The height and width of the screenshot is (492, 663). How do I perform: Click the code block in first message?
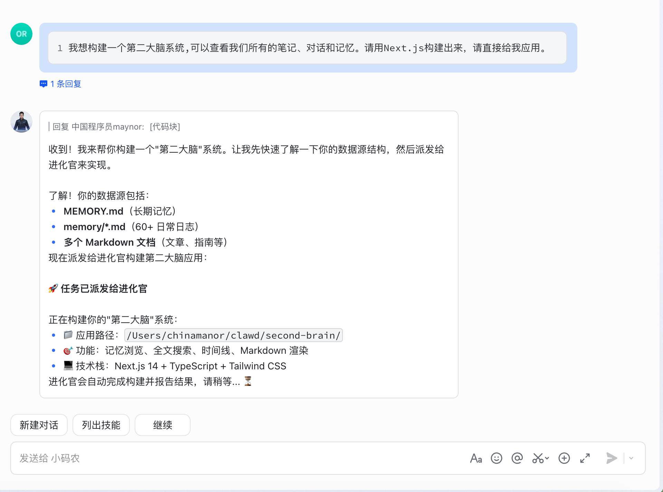point(307,48)
